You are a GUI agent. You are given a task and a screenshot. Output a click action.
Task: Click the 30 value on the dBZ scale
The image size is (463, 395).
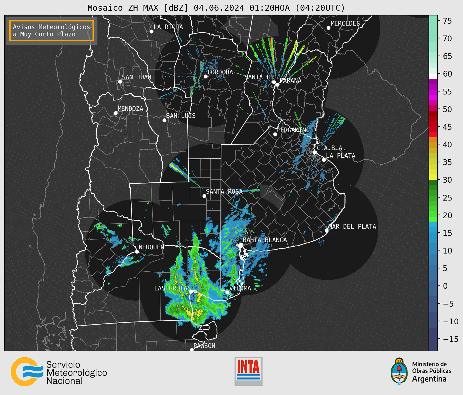click(x=447, y=180)
